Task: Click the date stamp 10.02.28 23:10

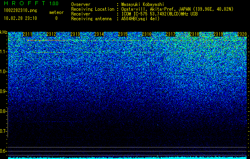Action: point(20,18)
